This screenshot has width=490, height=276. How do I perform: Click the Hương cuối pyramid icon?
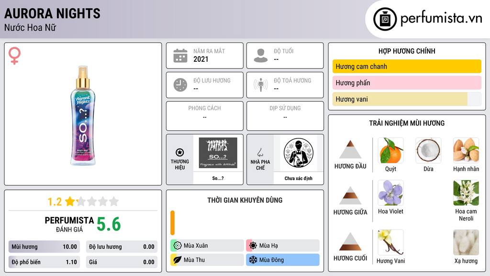[350, 241]
